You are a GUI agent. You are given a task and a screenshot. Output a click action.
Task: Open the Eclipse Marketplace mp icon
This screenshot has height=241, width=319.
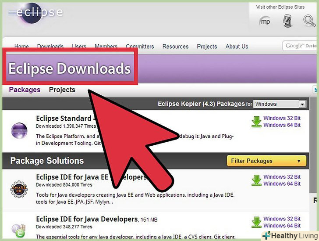(x=265, y=21)
